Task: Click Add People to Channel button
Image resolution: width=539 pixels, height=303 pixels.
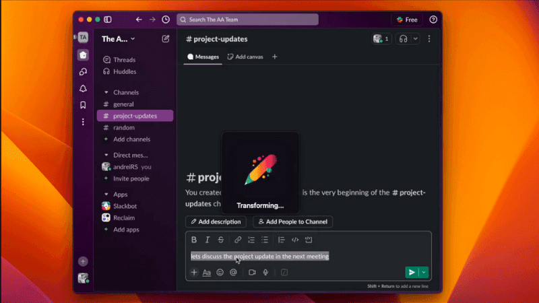Action: 292,222
